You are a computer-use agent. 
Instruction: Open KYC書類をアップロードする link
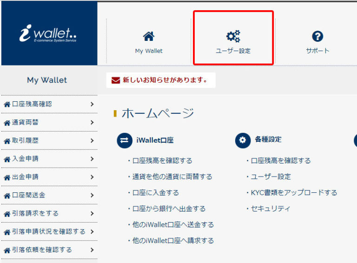pos(294,193)
